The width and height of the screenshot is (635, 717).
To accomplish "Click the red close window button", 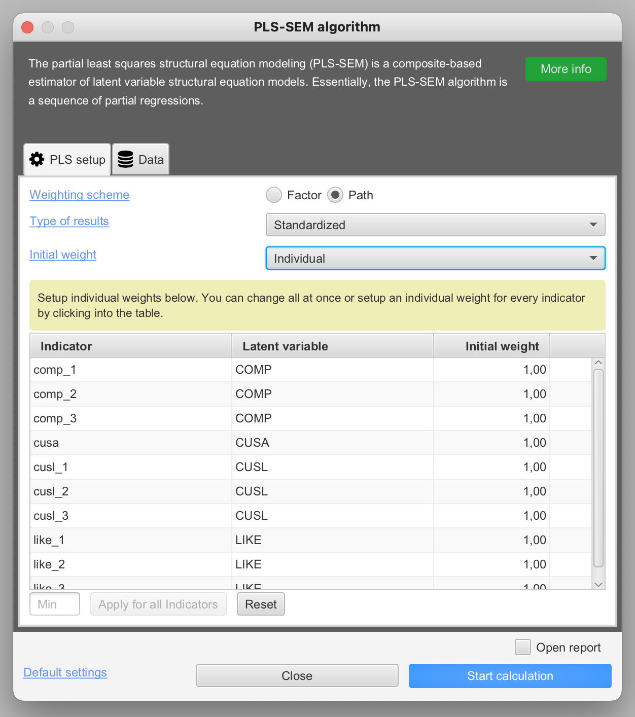I will tap(27, 27).
